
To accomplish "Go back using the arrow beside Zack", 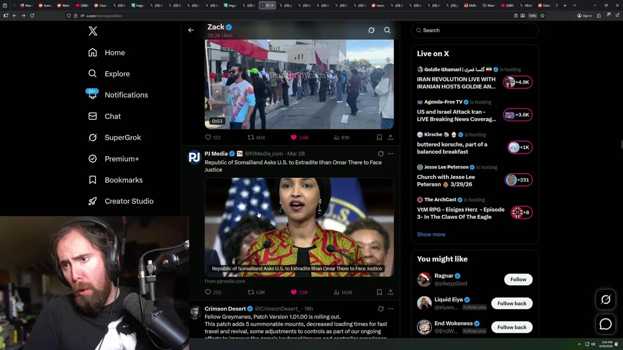I will click(x=191, y=30).
